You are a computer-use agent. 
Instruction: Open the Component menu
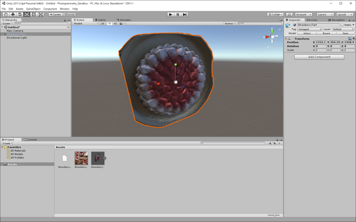(50, 9)
